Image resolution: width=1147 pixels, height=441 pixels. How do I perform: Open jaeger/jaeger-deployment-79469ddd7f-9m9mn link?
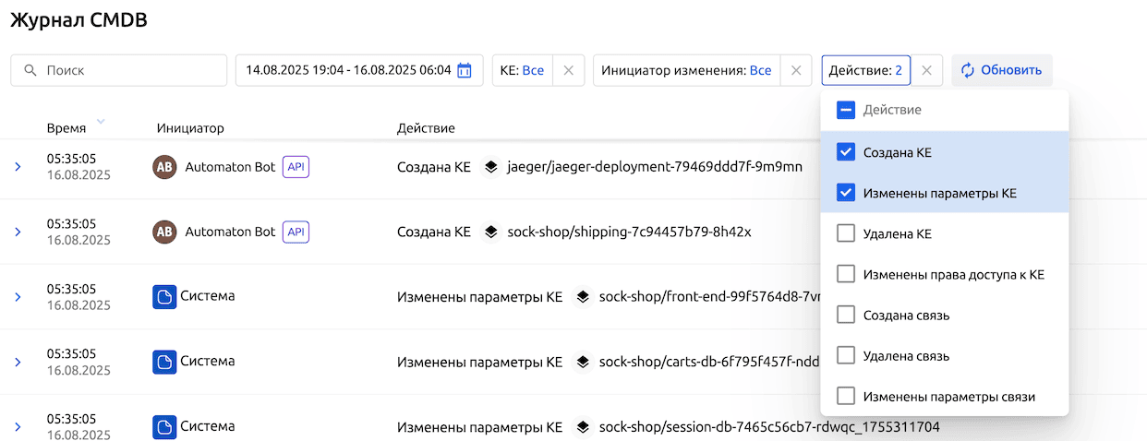pyautogui.click(x=655, y=167)
